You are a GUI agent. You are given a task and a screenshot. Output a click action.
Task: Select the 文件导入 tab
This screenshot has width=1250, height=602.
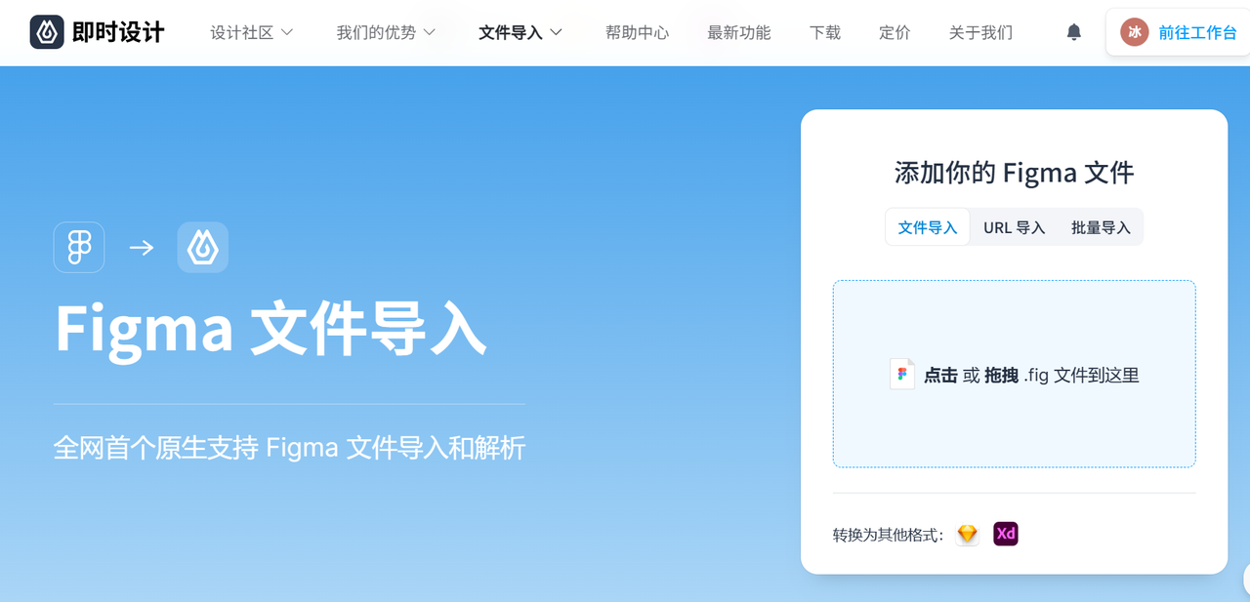[928, 227]
